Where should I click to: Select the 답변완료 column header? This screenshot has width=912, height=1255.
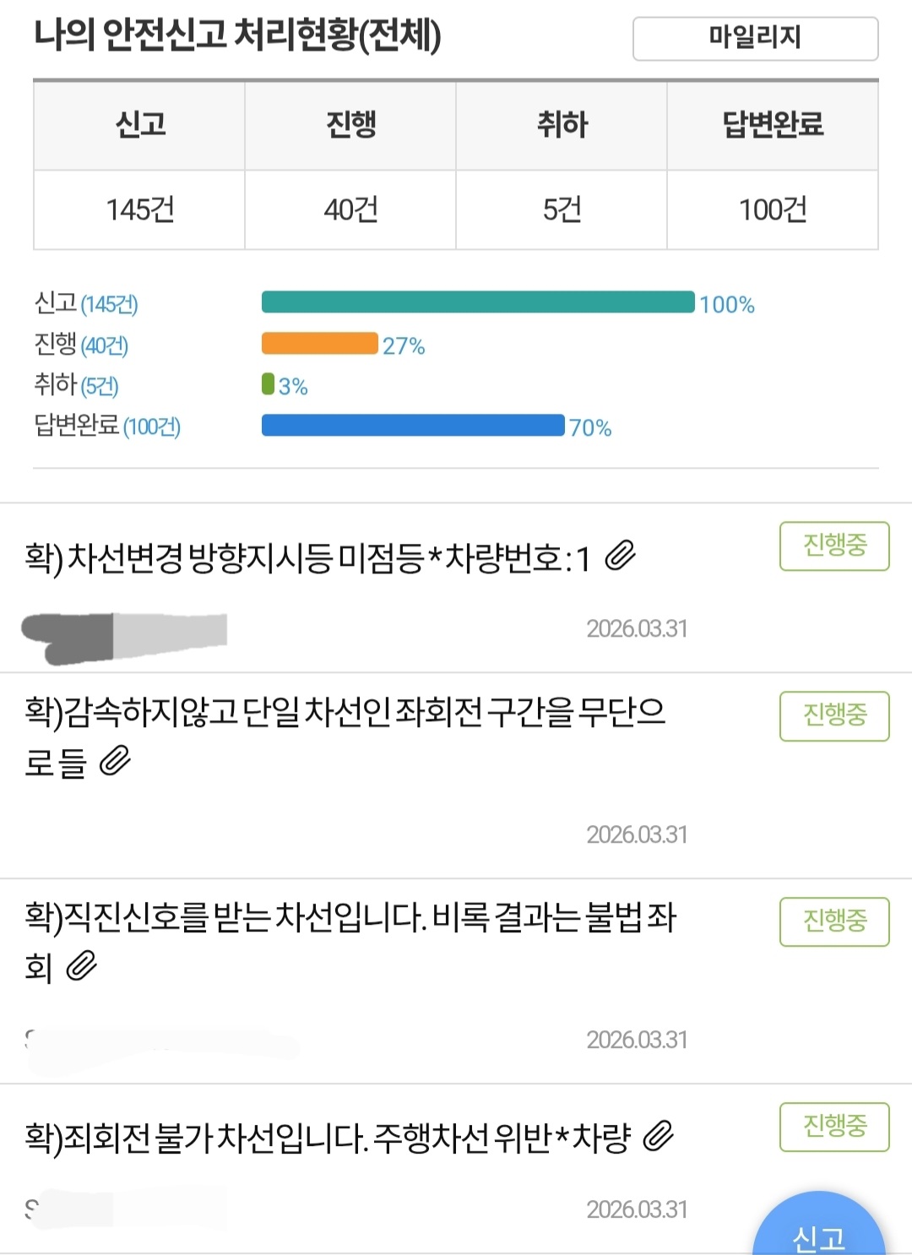[x=773, y=125]
